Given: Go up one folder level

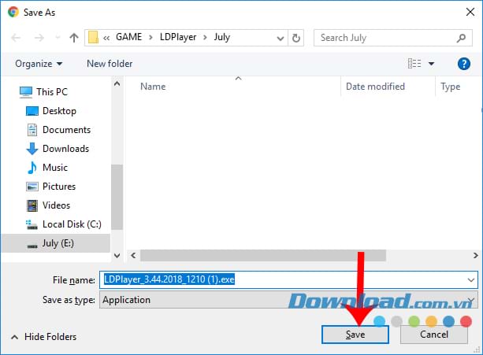Looking at the screenshot, I should coord(73,38).
